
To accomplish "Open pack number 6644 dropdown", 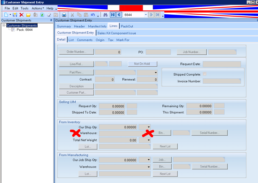I will pos(146,15).
